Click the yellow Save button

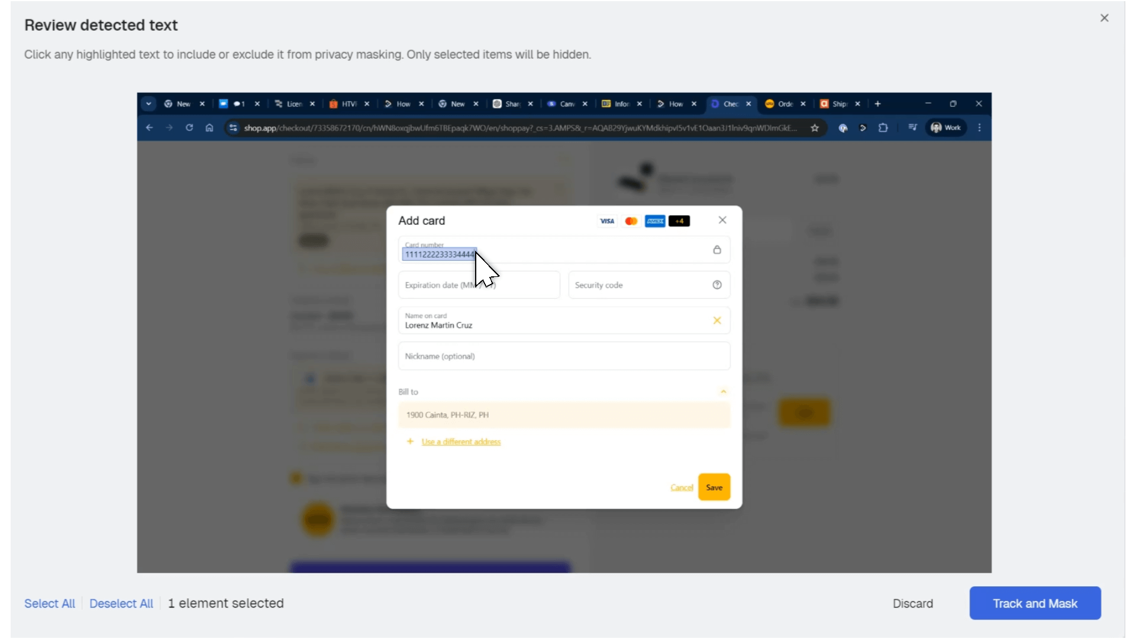pyautogui.click(x=714, y=488)
